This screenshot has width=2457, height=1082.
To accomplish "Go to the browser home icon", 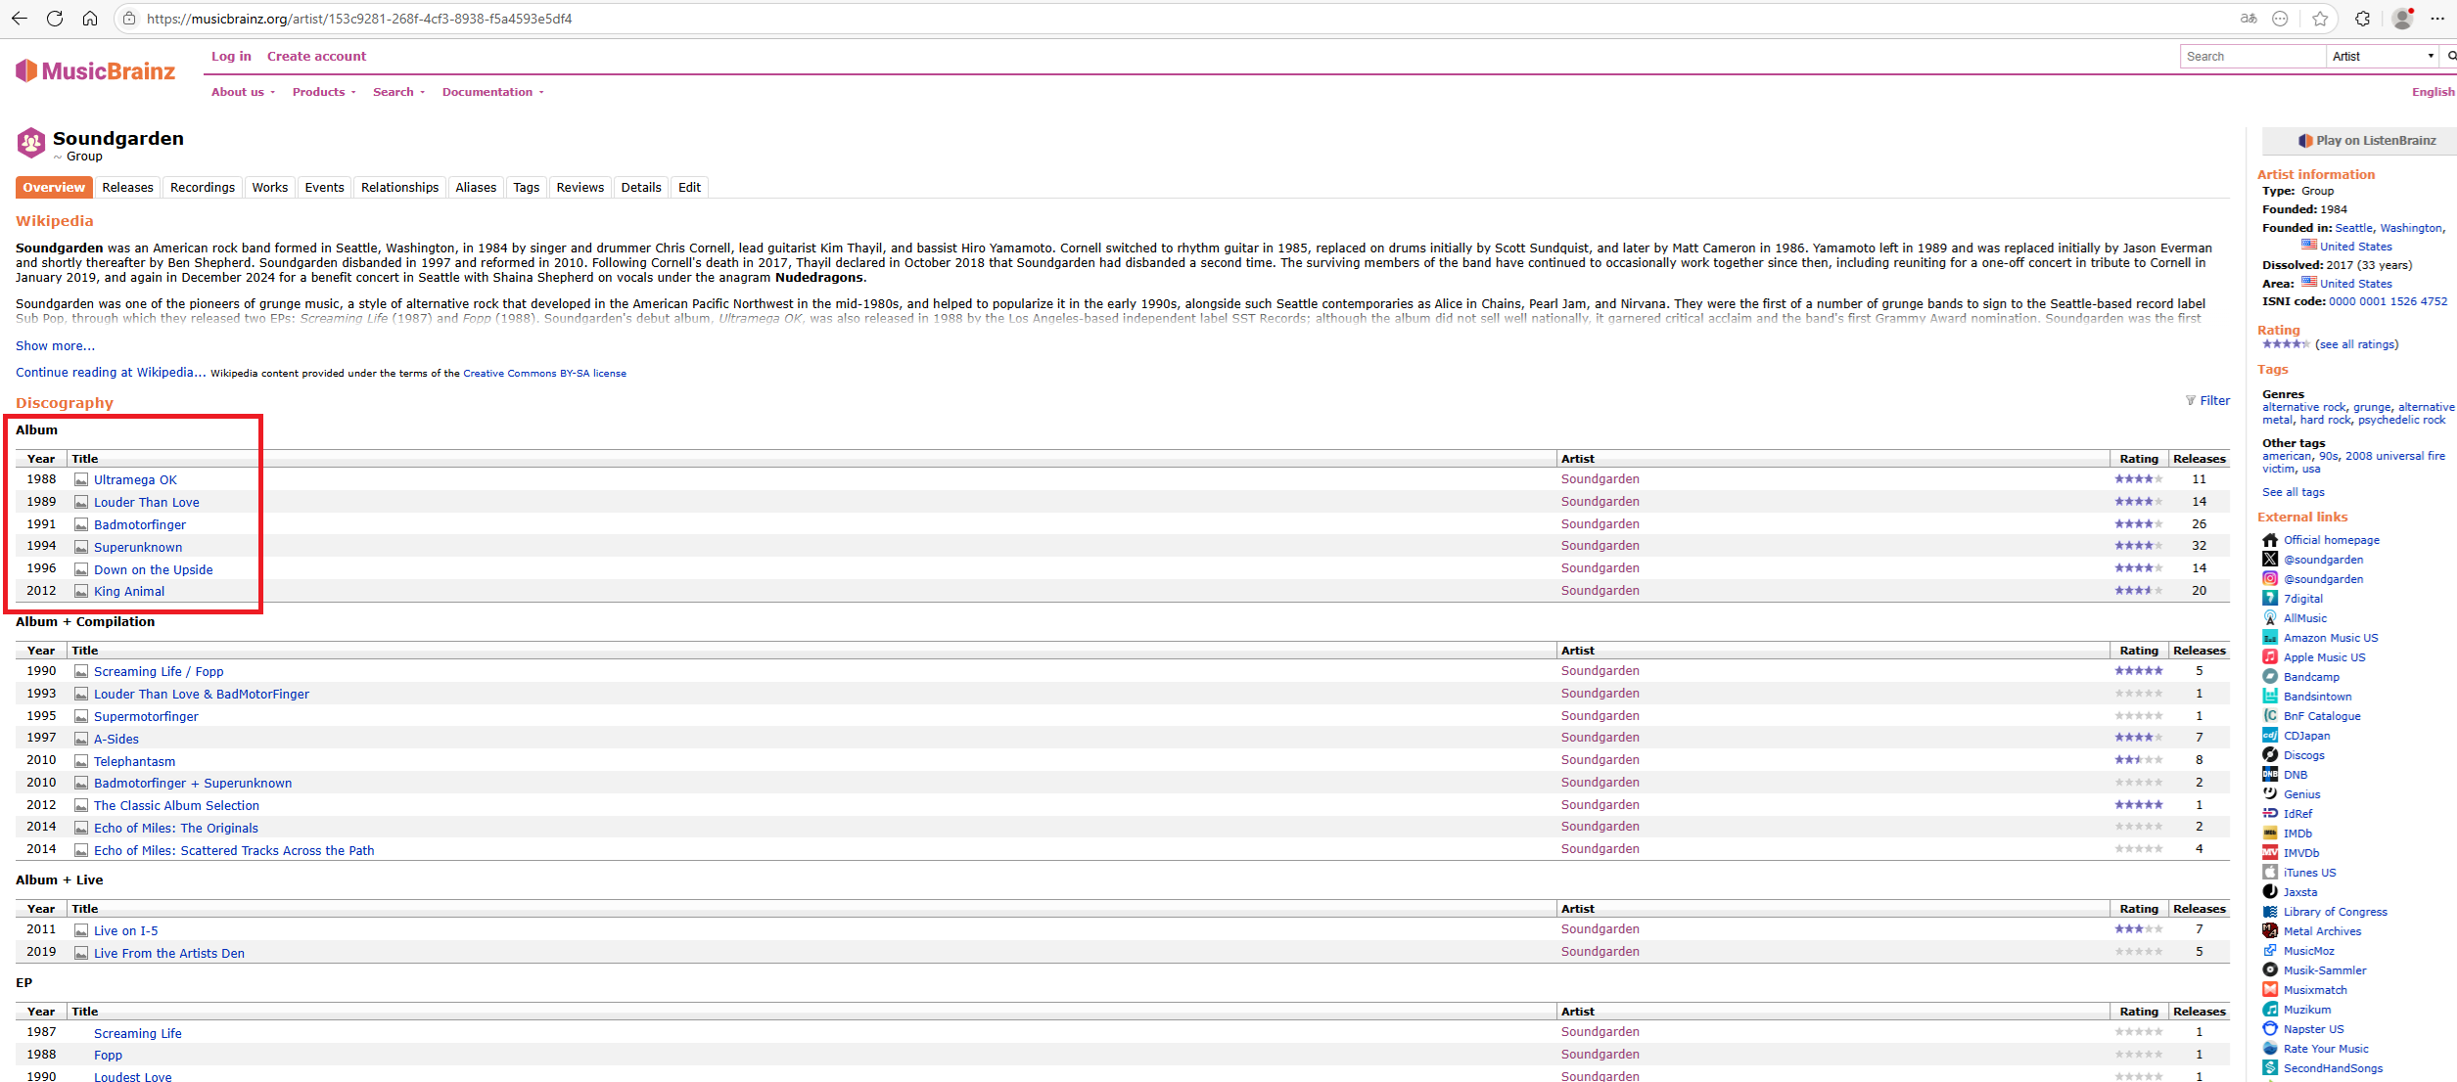I will tap(90, 19).
